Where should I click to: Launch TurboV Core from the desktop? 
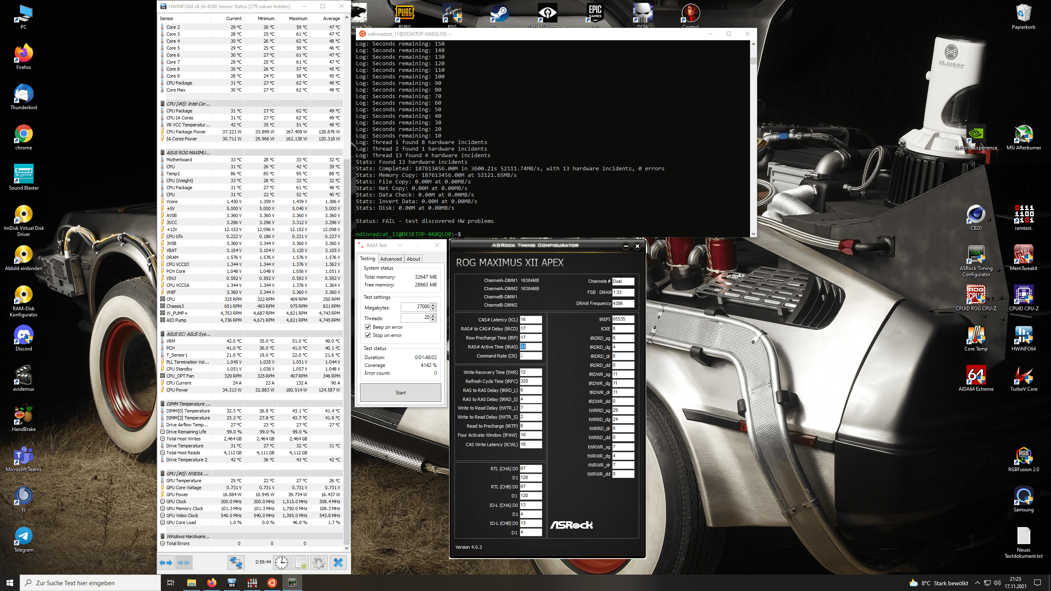pos(1023,378)
